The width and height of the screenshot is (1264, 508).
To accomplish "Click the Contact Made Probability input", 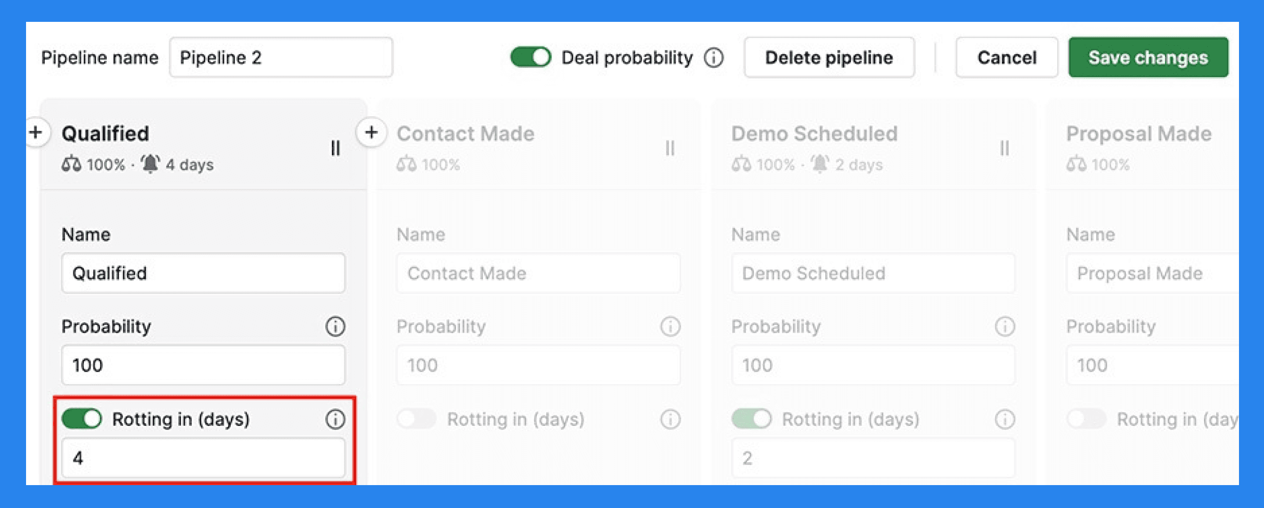I will [x=538, y=365].
